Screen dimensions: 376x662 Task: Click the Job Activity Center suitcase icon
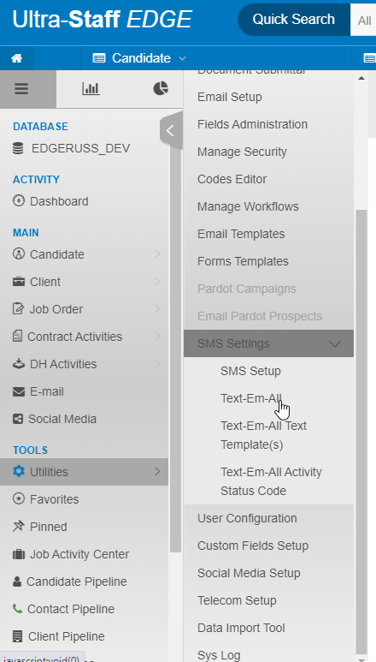coord(19,554)
